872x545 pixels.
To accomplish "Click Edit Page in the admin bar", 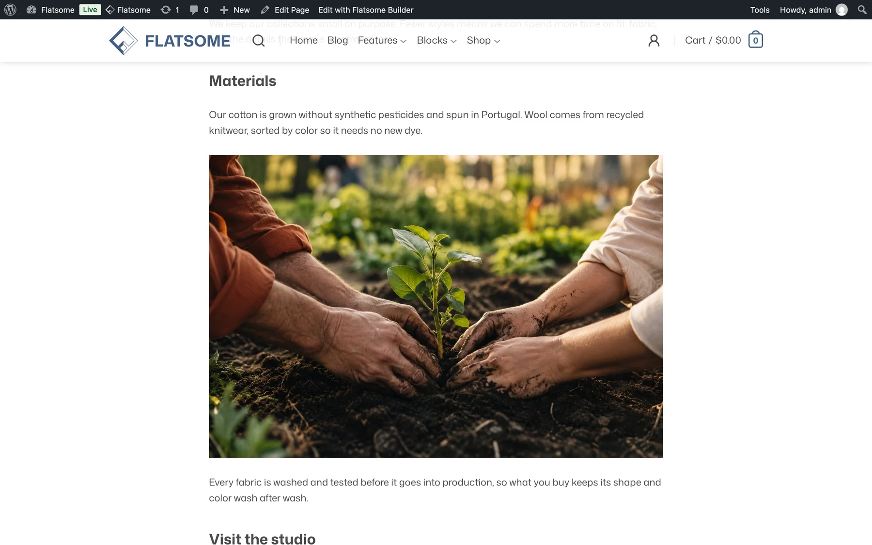I will [285, 10].
